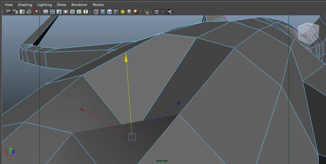Toggle the Film Gate overlay
Screen dimensions: 326x164
(x=52, y=12)
